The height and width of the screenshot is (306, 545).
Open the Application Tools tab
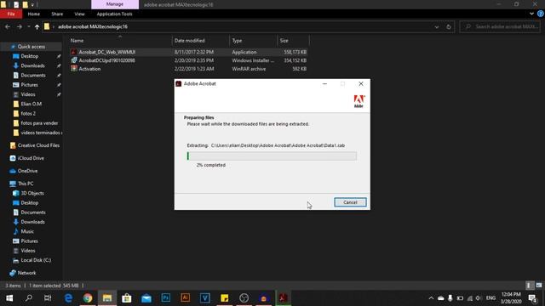(x=114, y=14)
